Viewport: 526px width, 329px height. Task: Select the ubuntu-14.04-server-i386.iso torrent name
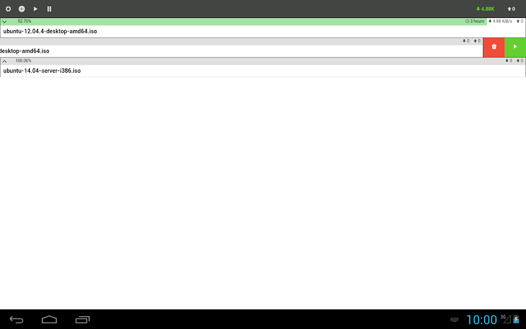point(42,71)
